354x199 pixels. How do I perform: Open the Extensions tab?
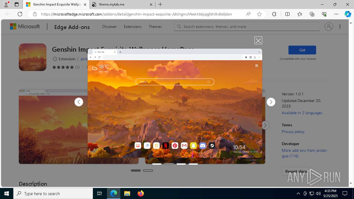point(133,27)
